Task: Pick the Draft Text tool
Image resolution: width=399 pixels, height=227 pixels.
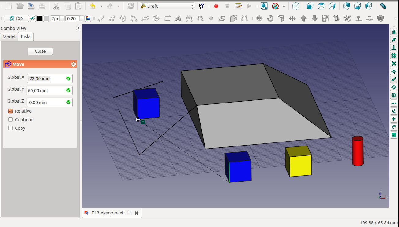Action: (x=178, y=18)
